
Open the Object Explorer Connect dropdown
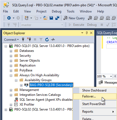point(11,40)
